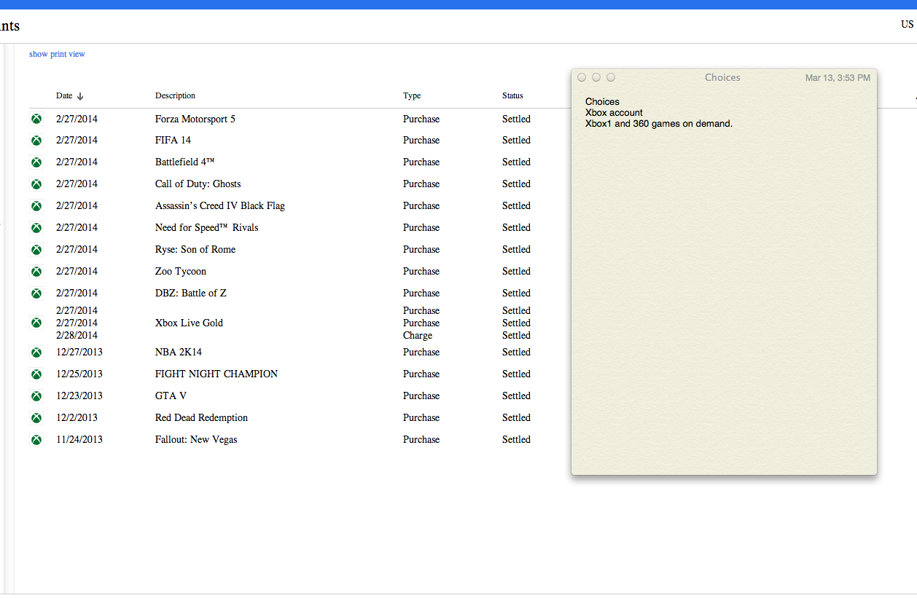Select Fallout: New Vegas description
The height and width of the screenshot is (598, 917).
pyautogui.click(x=196, y=439)
